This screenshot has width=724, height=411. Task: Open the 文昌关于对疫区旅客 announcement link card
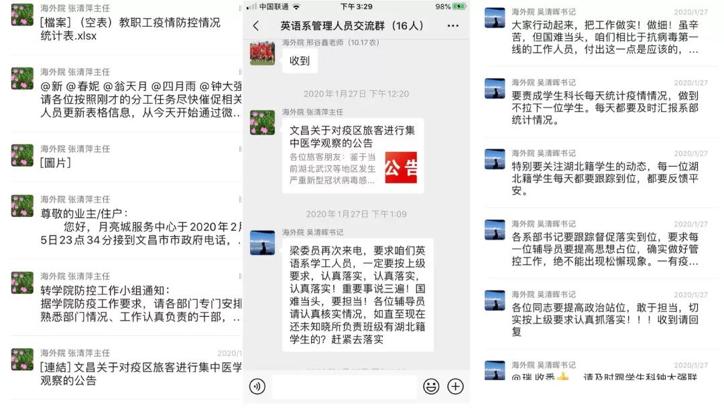(x=353, y=155)
